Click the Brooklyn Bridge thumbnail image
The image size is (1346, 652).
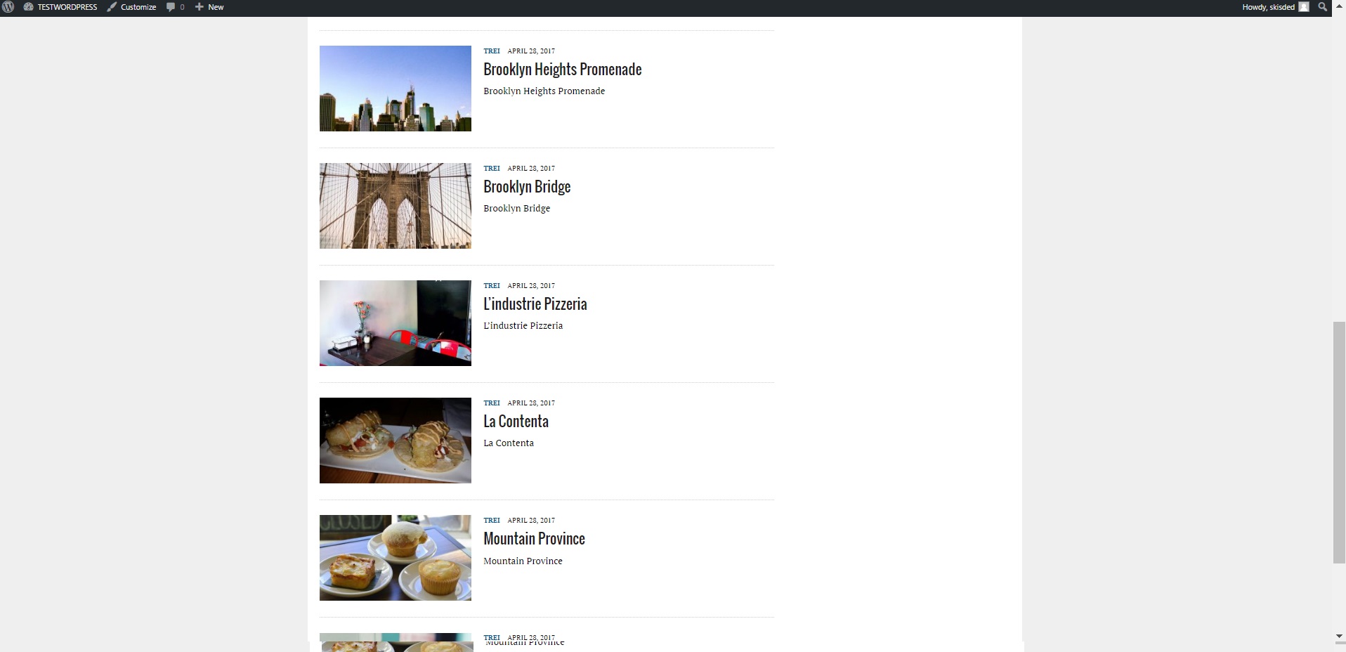tap(396, 206)
